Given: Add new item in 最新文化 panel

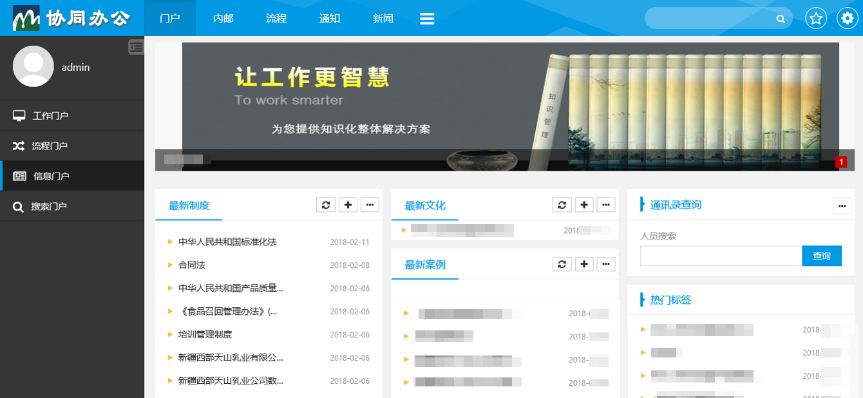Looking at the screenshot, I should pos(584,205).
